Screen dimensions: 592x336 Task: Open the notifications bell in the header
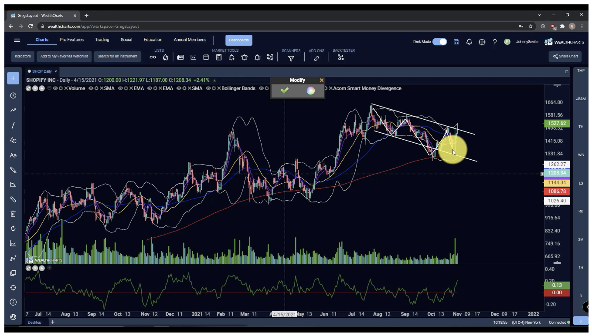point(469,42)
